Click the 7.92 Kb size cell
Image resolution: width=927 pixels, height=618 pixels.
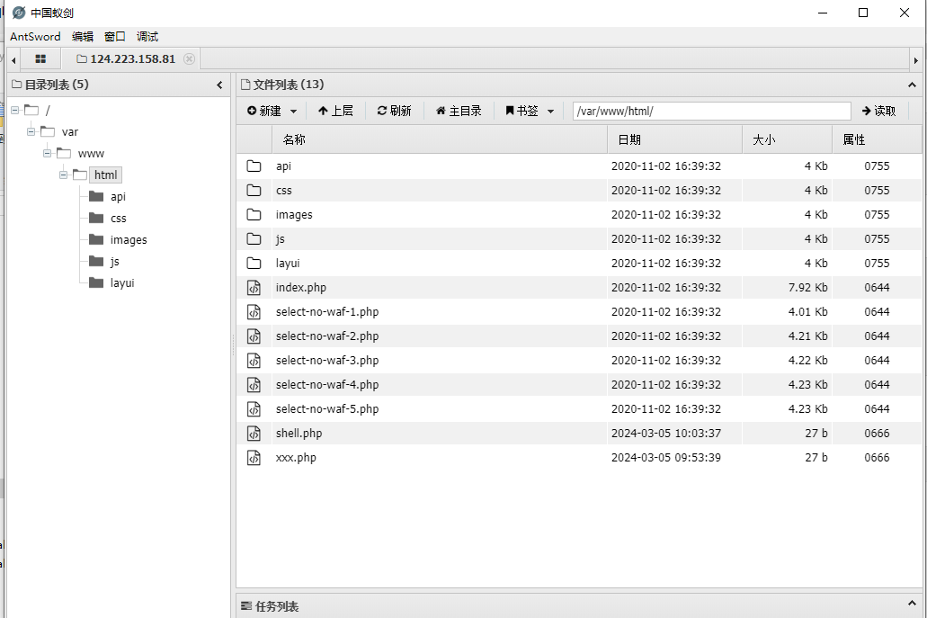coord(807,288)
